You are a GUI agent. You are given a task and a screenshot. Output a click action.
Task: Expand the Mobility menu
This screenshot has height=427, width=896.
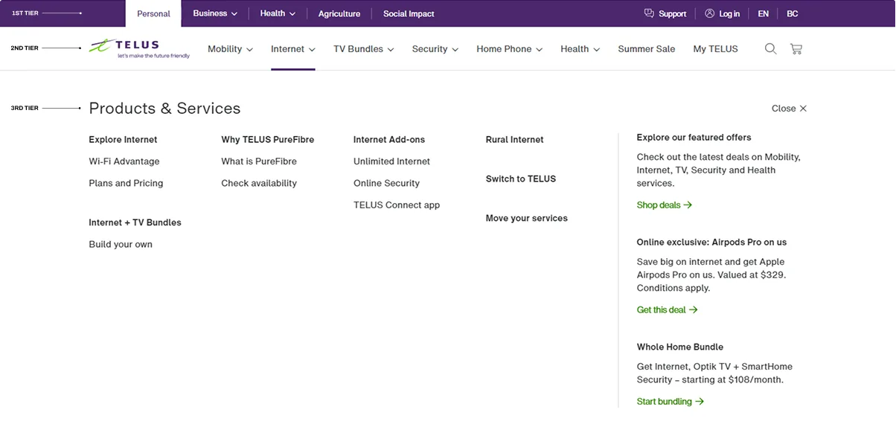pos(230,49)
